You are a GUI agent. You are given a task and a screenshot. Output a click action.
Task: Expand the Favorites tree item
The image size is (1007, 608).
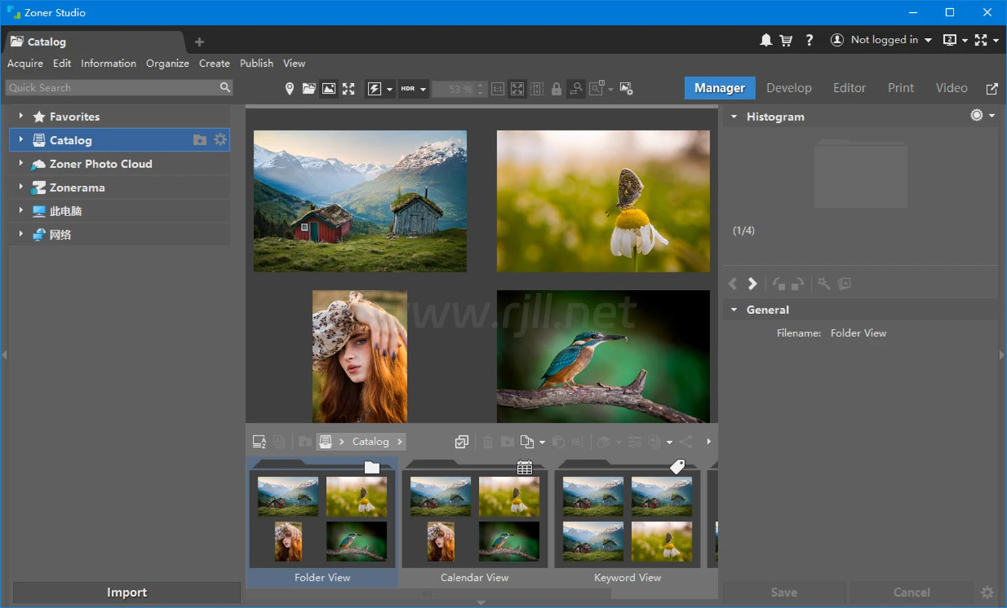21,116
